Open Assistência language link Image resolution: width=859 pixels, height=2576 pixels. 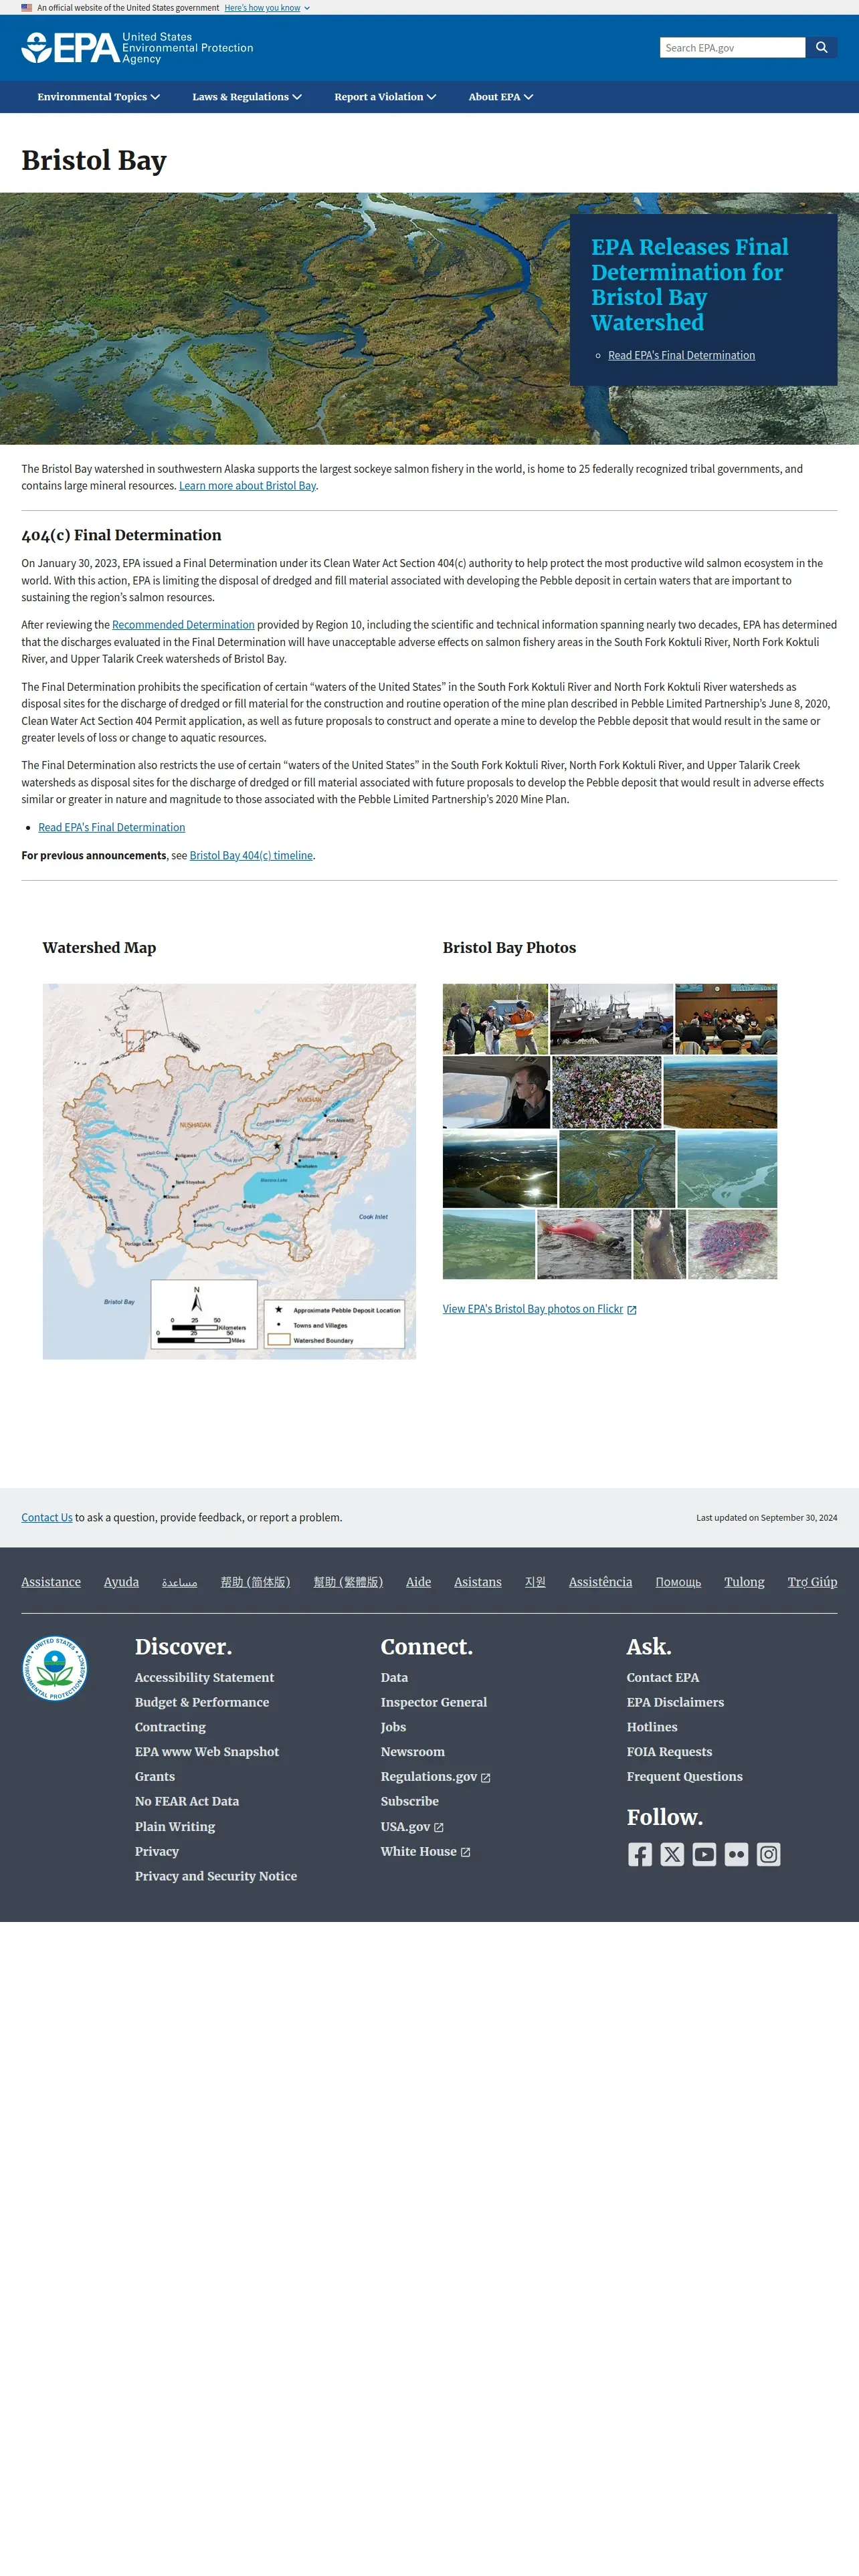coord(600,1582)
